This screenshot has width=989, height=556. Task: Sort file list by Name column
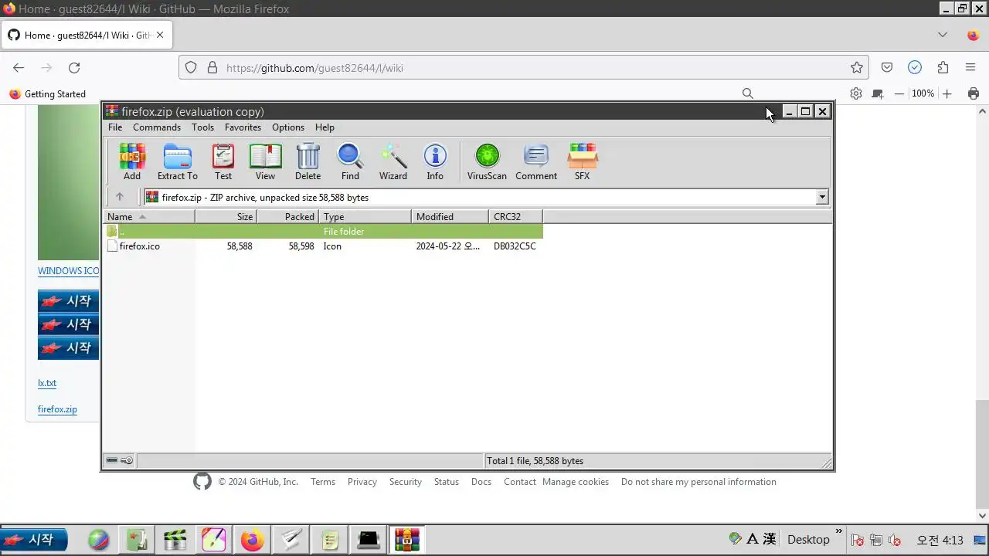(x=149, y=217)
